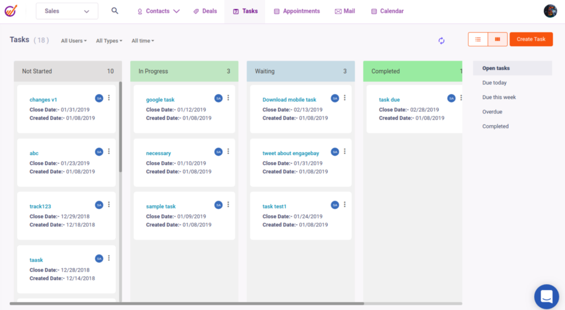Open the task test1 link

click(274, 206)
